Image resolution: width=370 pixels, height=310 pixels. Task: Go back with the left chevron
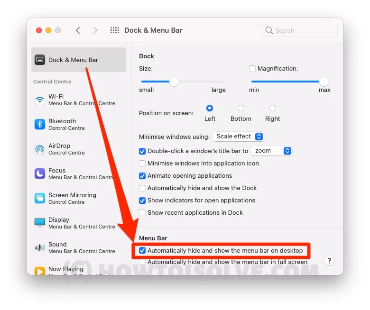click(x=78, y=30)
